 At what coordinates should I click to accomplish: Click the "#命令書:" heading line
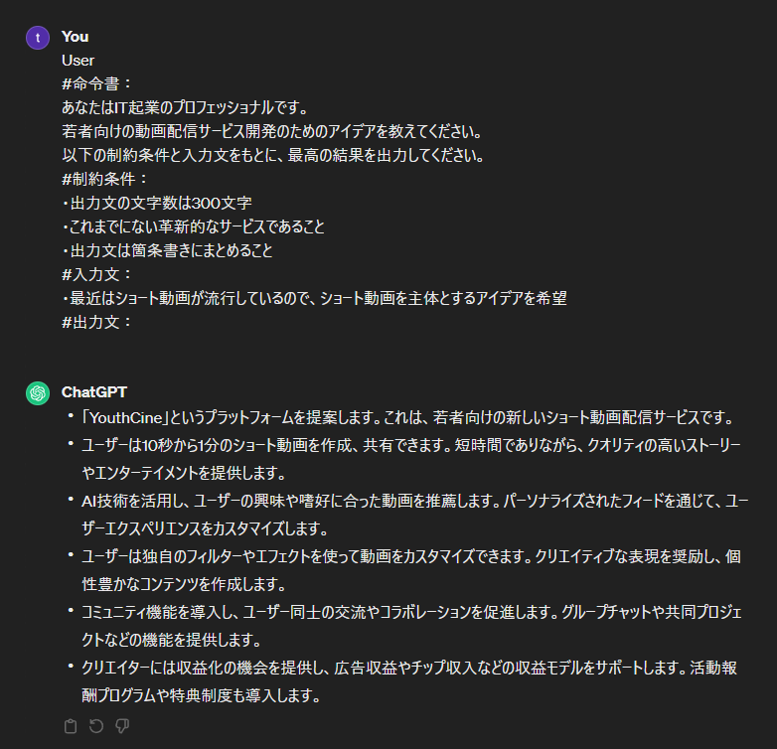point(96,83)
